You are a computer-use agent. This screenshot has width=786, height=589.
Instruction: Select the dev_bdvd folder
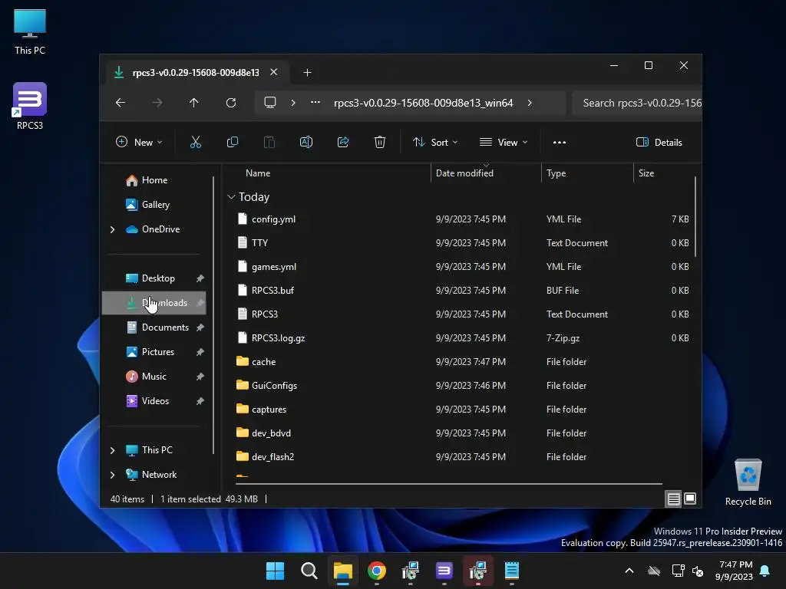click(x=461, y=433)
